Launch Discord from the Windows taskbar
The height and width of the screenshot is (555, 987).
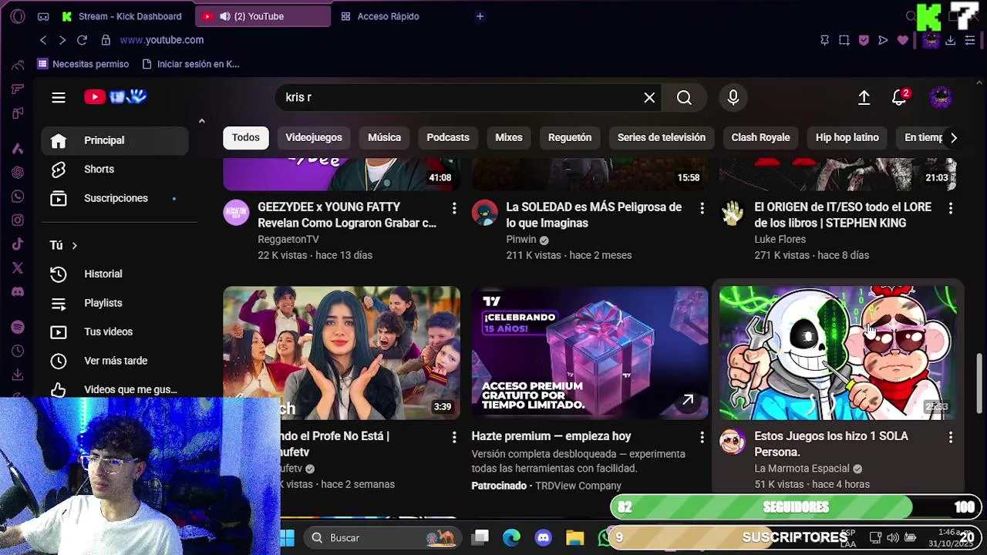[x=544, y=537]
